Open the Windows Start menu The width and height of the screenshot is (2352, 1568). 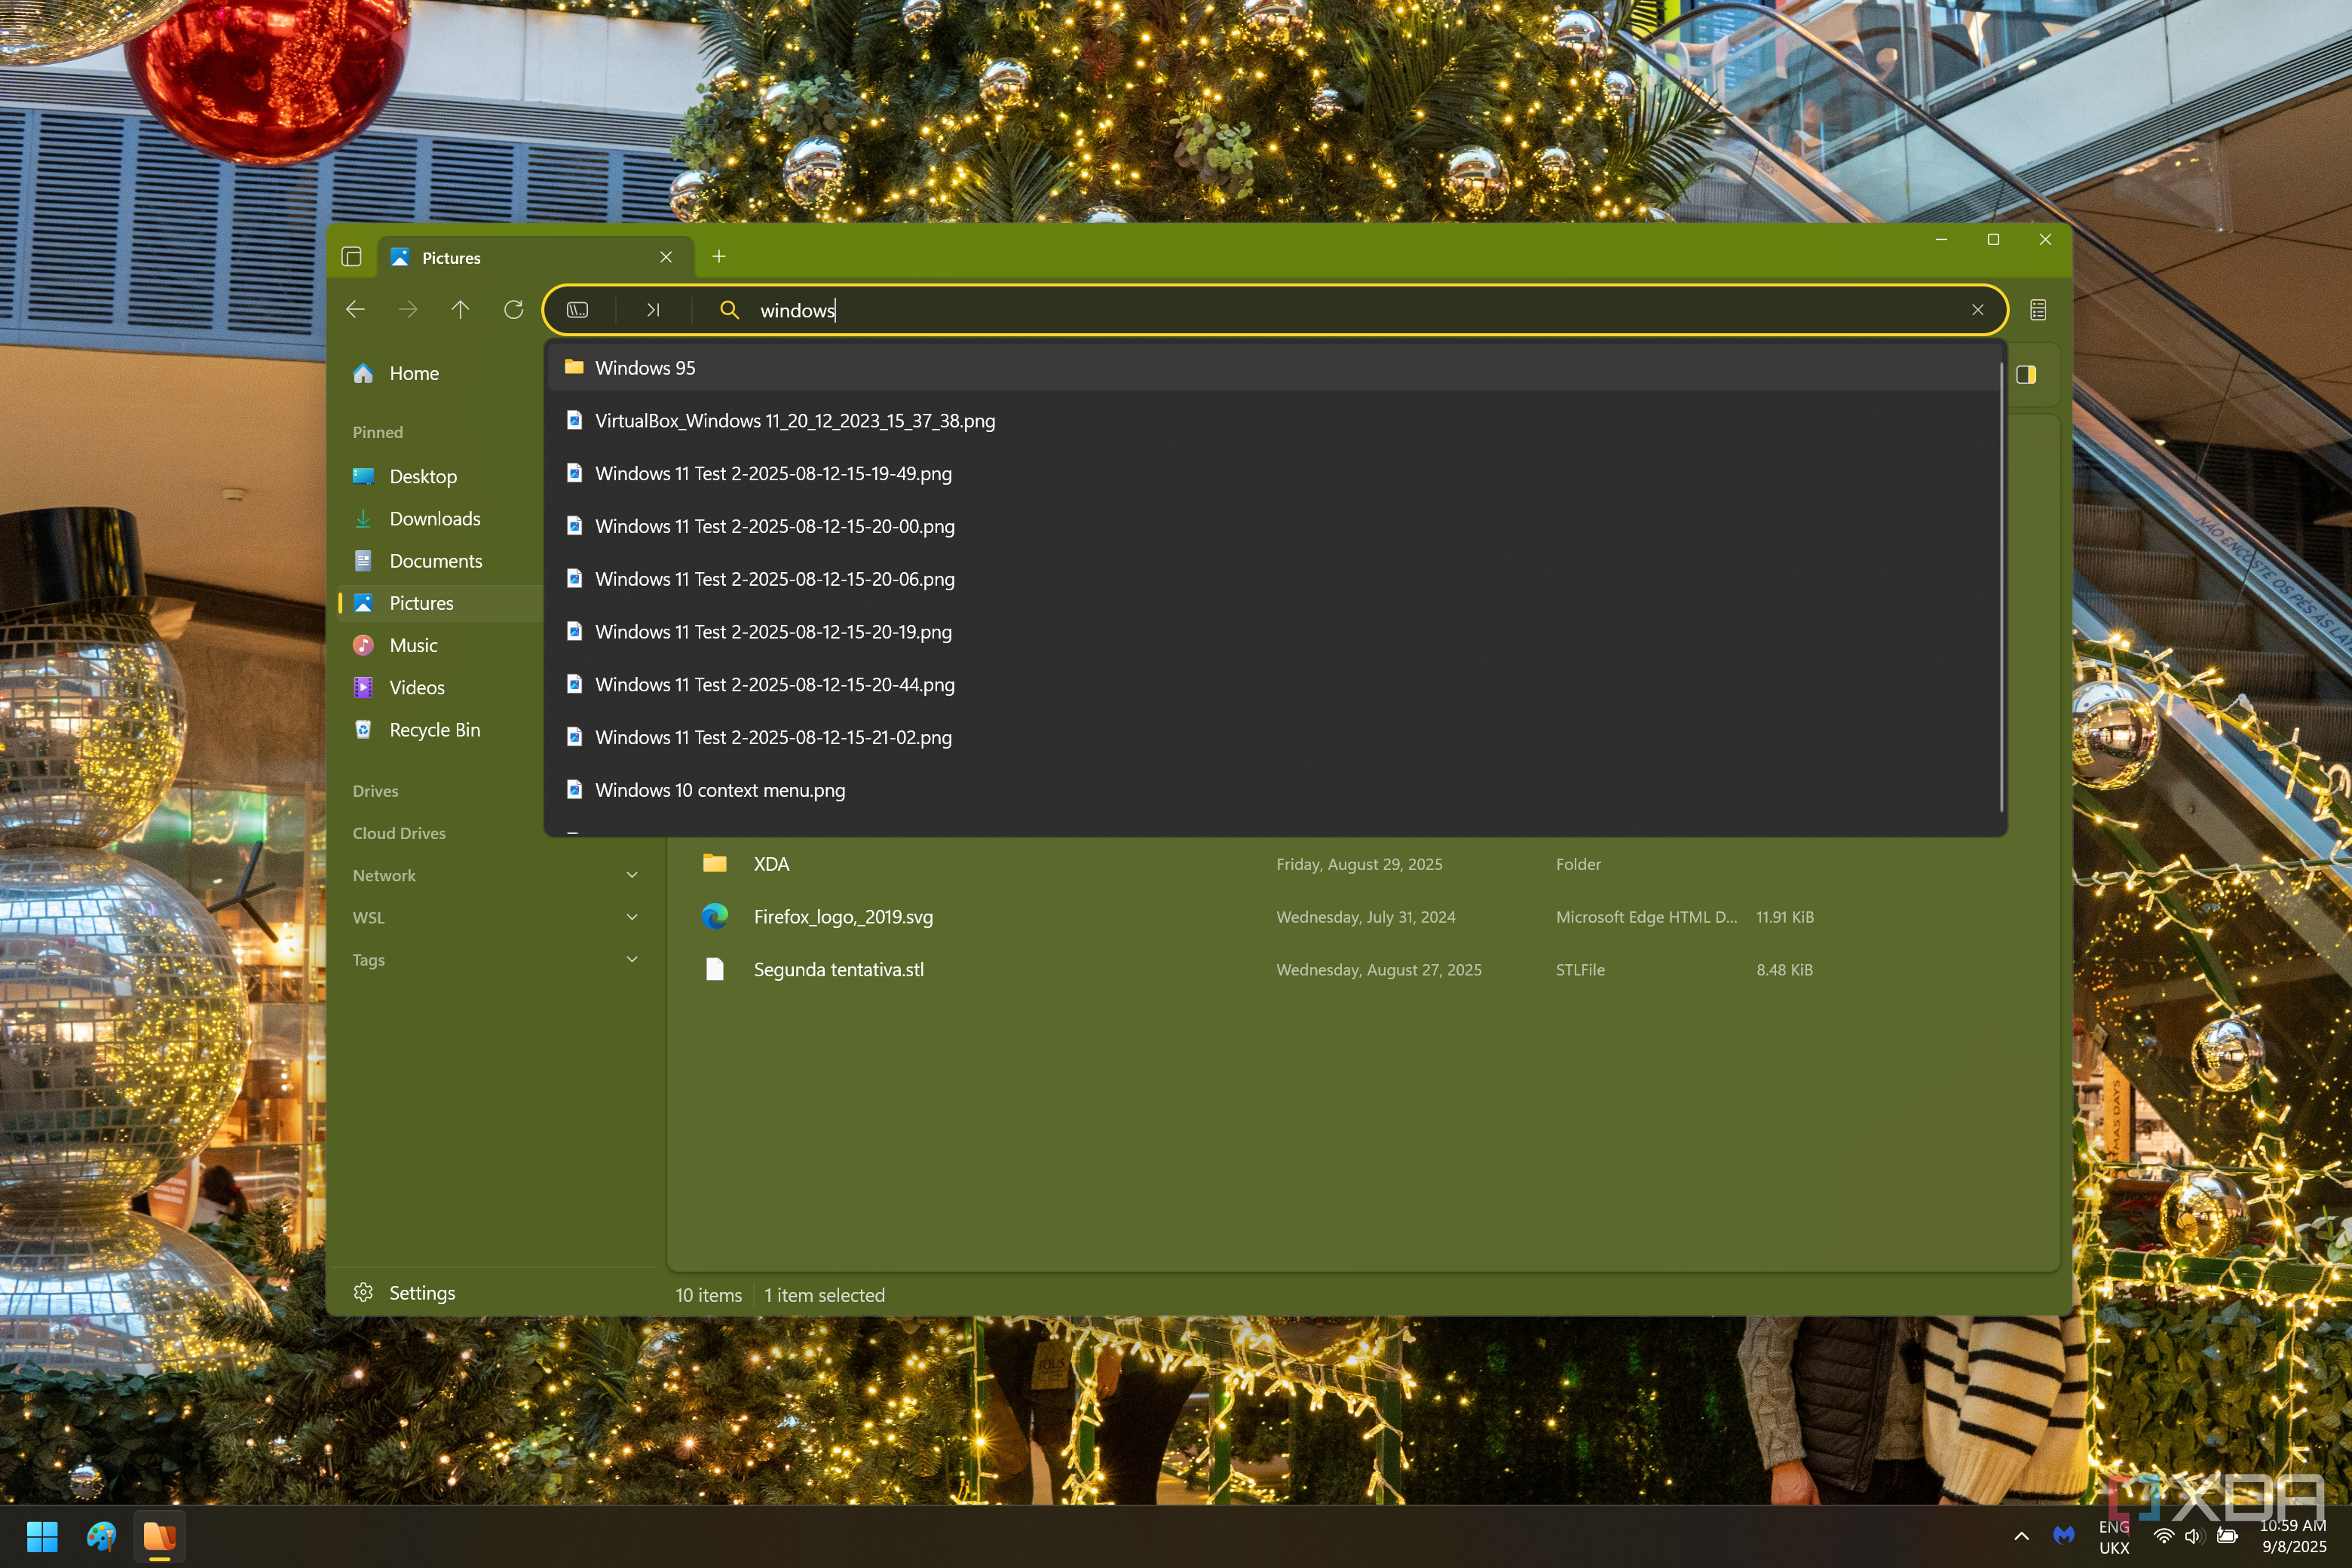(x=42, y=1536)
